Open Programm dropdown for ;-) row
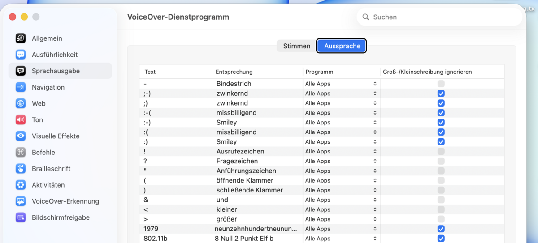Image resolution: width=538 pixels, height=243 pixels. tap(341, 94)
